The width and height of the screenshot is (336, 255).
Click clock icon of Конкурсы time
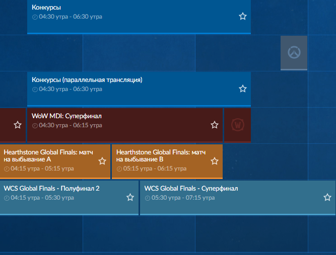35,17
